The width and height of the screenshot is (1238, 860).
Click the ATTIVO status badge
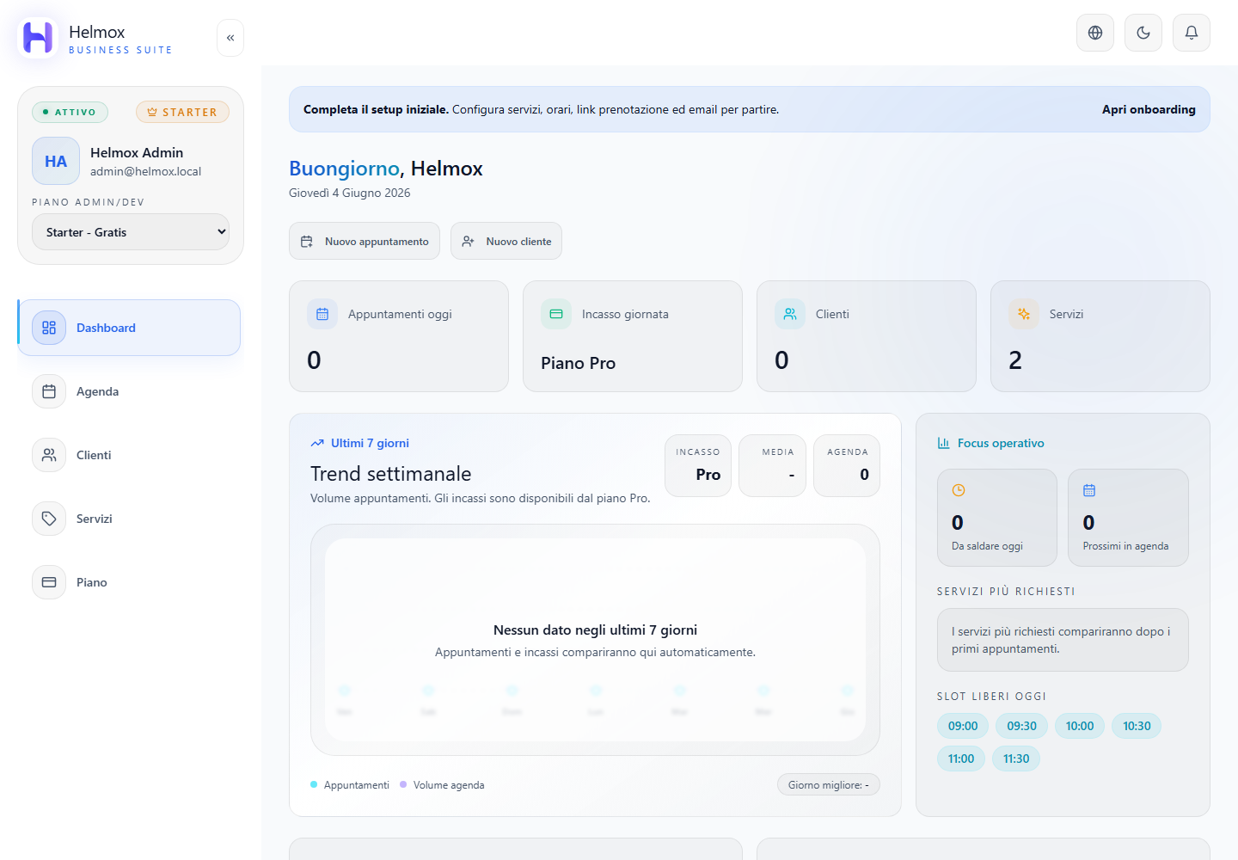point(70,112)
